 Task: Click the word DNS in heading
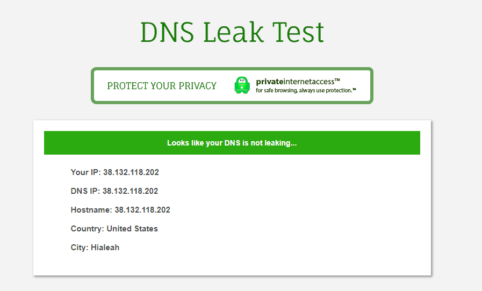[167, 32]
